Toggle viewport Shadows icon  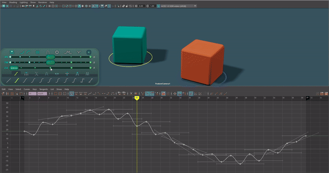[97, 6]
